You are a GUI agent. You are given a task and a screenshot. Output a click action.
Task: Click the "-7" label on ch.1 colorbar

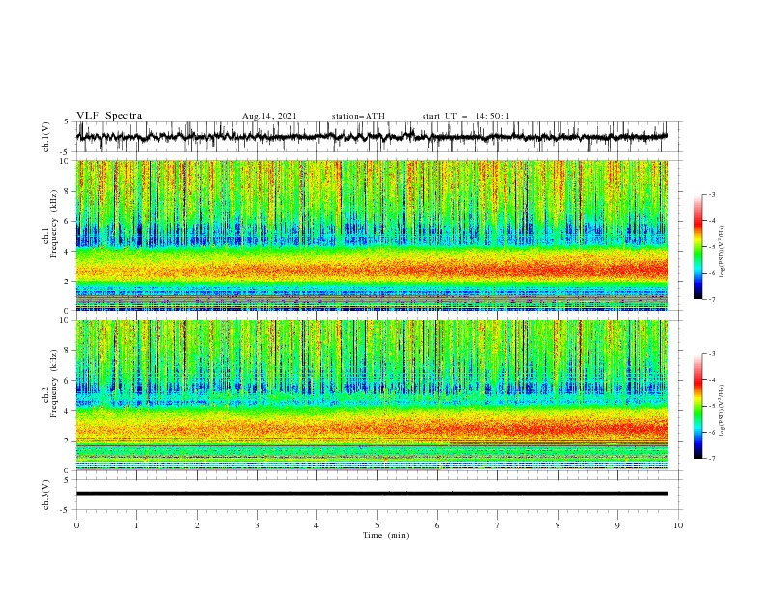[712, 299]
